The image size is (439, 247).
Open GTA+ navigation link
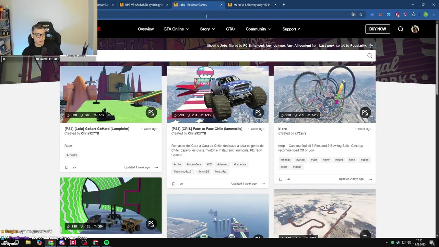click(x=231, y=29)
